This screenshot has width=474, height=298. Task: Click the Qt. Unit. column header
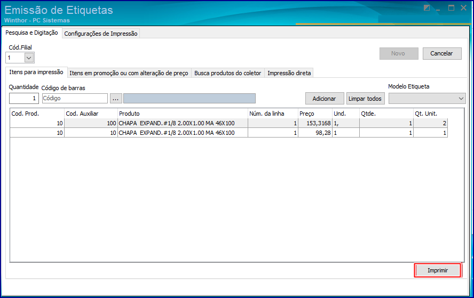pos(430,114)
